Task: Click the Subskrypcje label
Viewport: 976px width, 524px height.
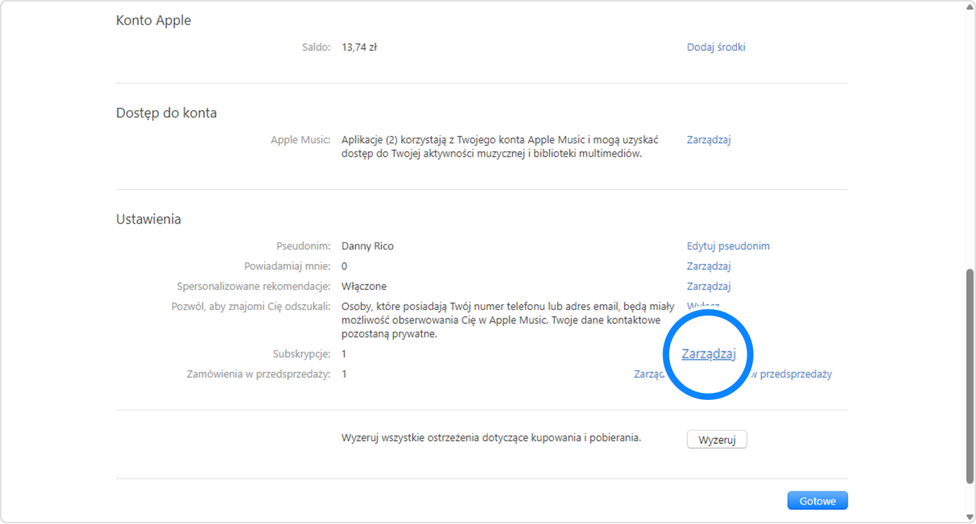Action: (x=302, y=354)
